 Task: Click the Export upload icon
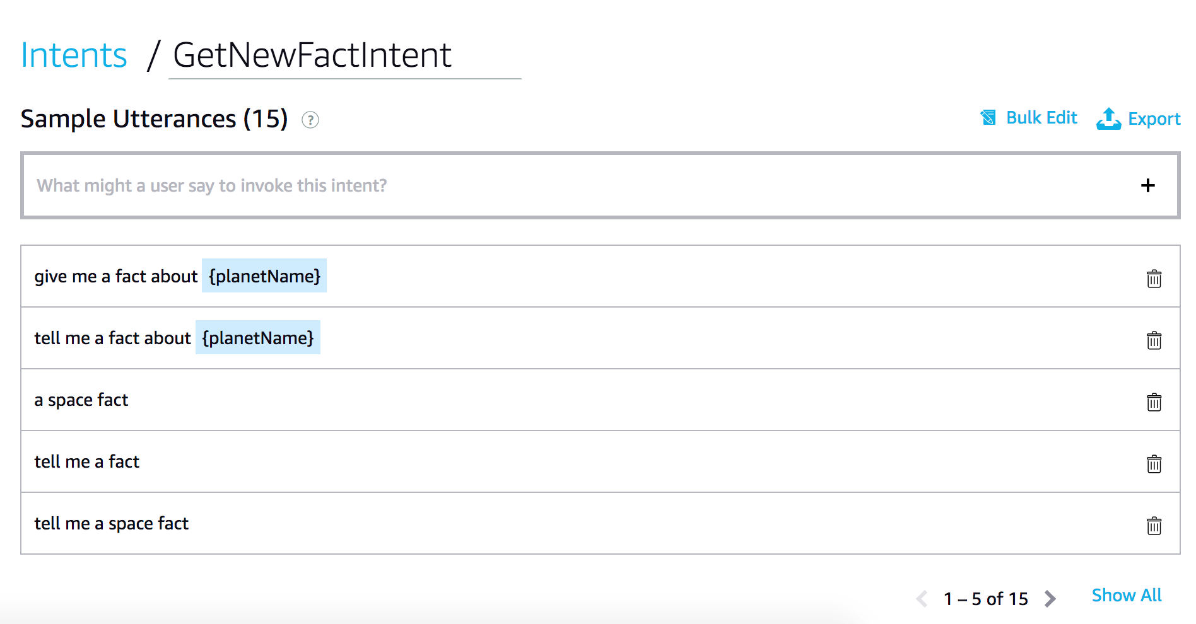tap(1108, 118)
